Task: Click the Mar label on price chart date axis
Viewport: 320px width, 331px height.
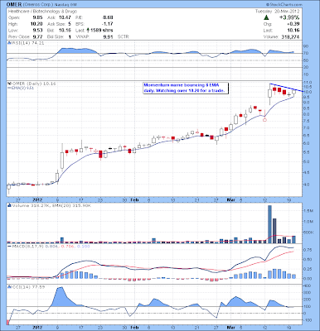Action: [230, 199]
